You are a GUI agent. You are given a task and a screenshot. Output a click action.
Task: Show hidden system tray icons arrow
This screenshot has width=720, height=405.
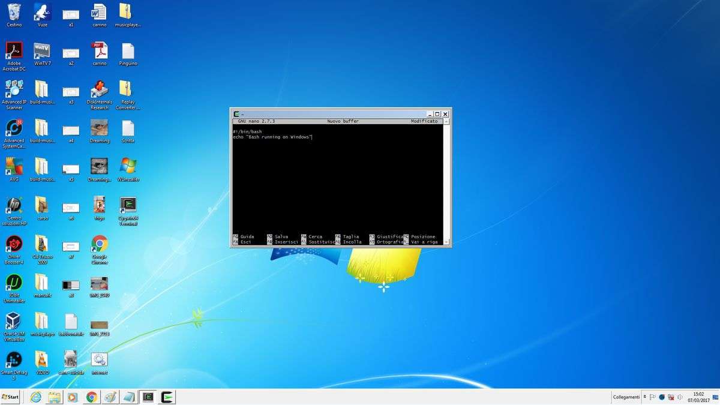click(x=646, y=397)
